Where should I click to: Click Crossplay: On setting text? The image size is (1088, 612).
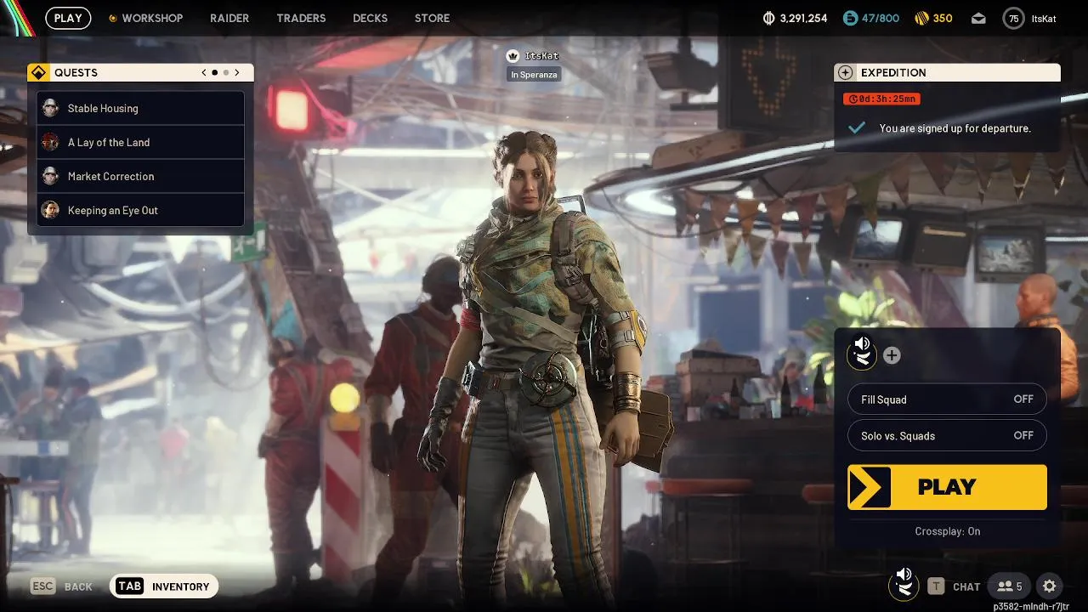click(x=947, y=531)
